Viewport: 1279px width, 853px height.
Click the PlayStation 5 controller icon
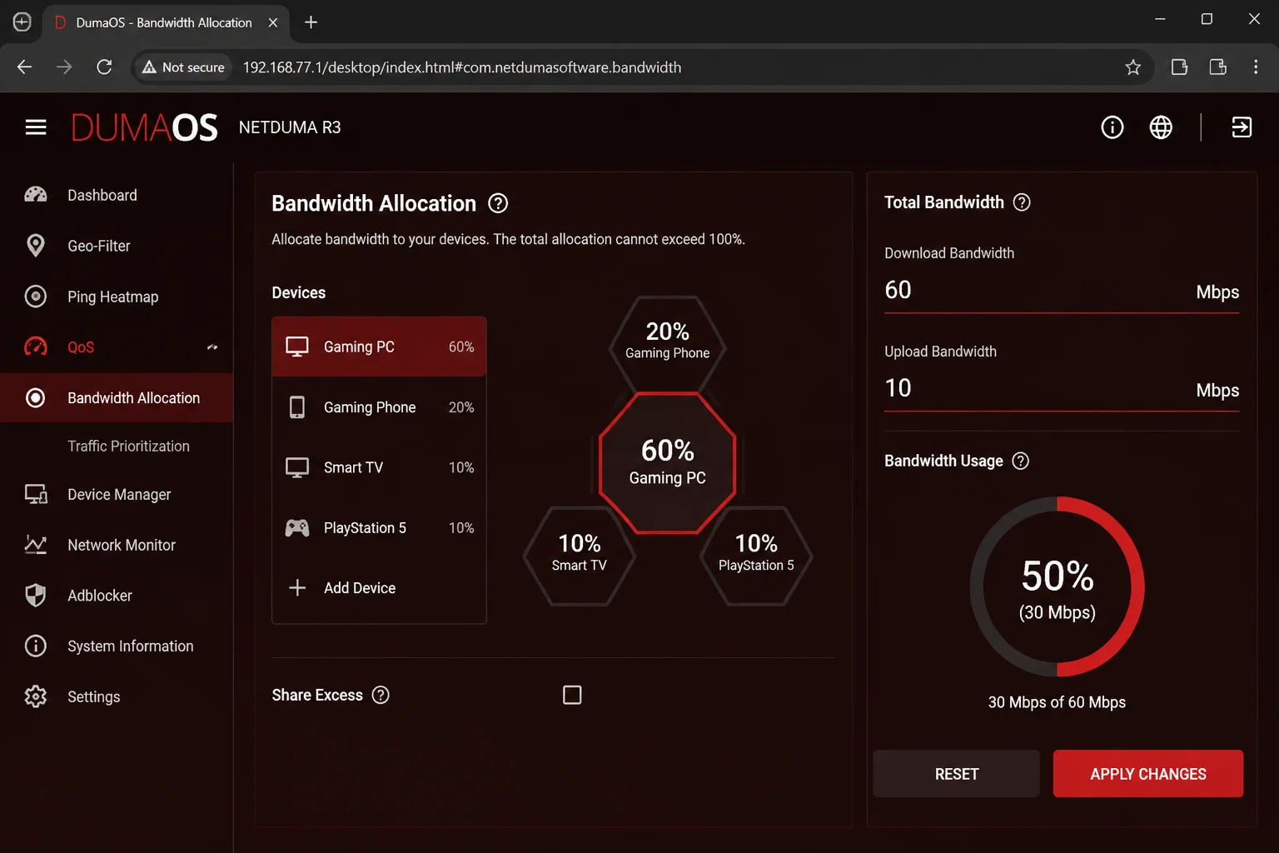pos(297,528)
